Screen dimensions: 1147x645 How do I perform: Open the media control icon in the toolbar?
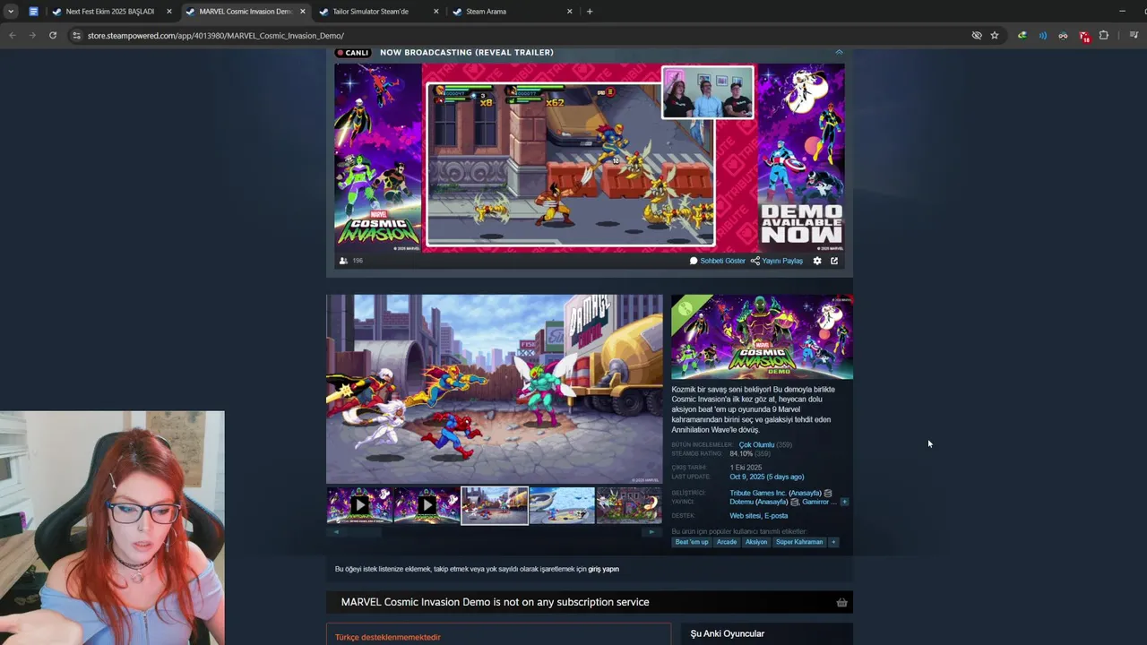(x=1134, y=35)
